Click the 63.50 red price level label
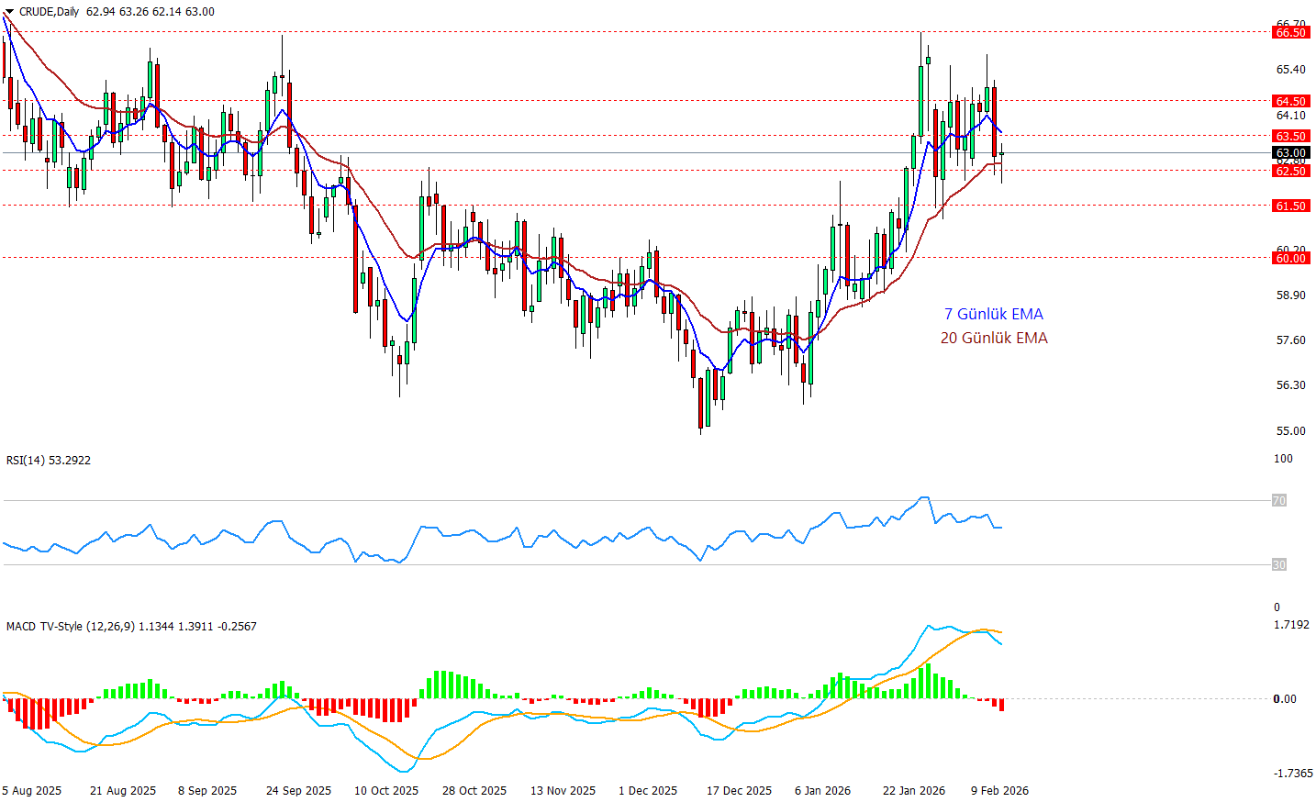This screenshot has height=802, width=1316. click(x=1290, y=136)
